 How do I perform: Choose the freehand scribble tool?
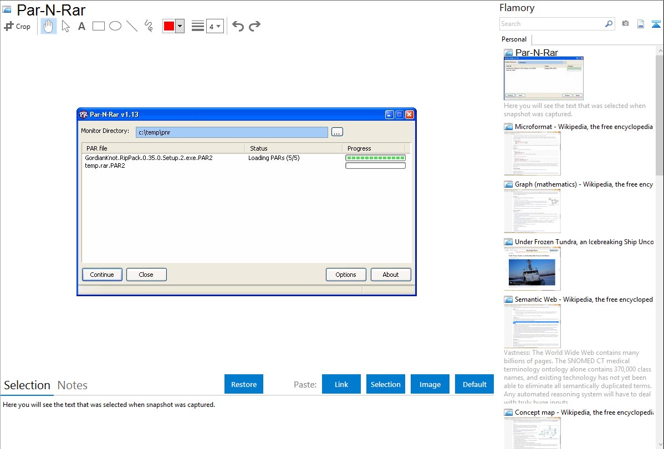click(x=149, y=26)
